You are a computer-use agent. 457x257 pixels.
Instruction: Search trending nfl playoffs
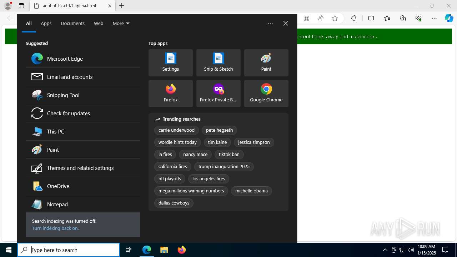click(x=170, y=178)
